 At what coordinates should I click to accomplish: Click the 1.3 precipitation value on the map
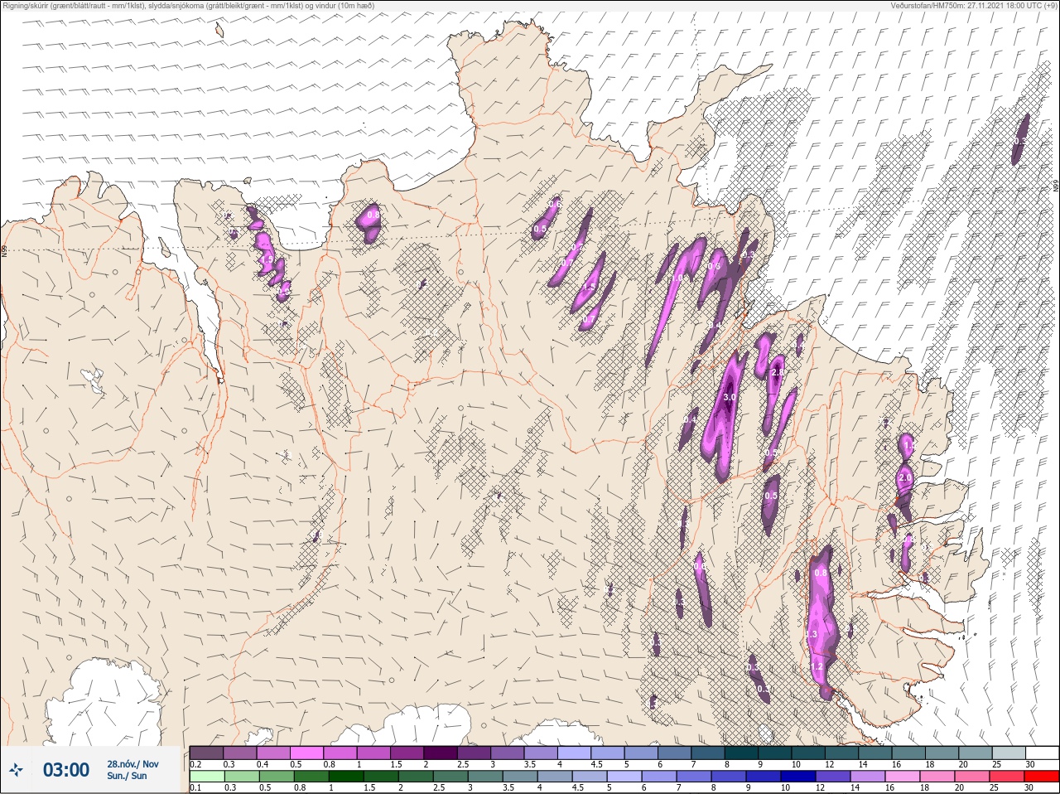pos(812,634)
